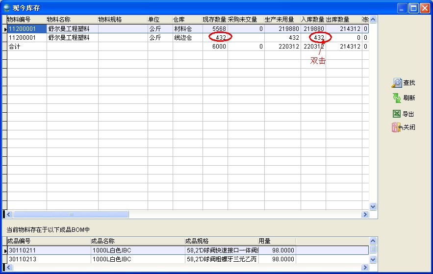This screenshot has width=433, height=274.
Task: Click the 6000 total stock cell
Action: tap(215, 47)
